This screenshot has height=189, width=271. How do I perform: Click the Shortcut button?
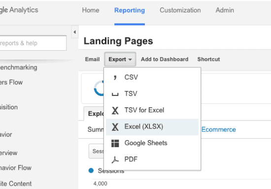pyautogui.click(x=208, y=59)
